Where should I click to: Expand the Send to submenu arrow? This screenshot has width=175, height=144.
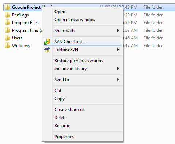point(118,80)
